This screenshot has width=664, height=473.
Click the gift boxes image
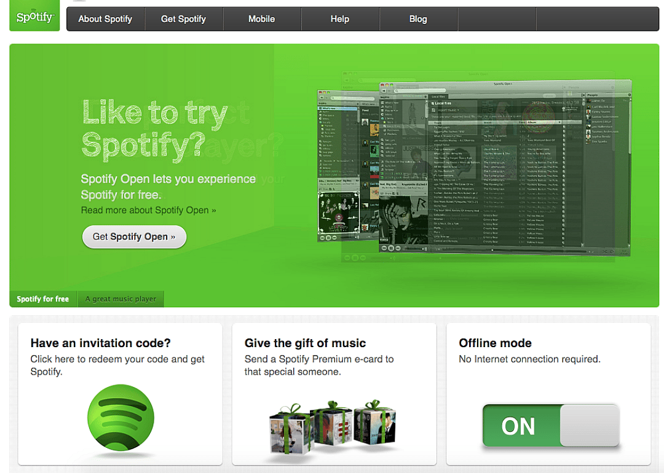pyautogui.click(x=333, y=428)
